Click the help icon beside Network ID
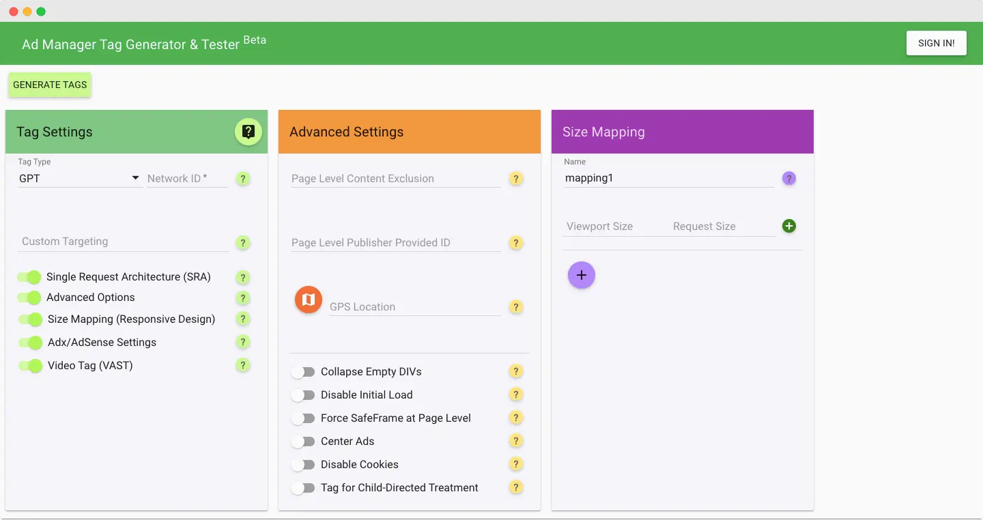Viewport: 983px width, 520px height. tap(243, 179)
